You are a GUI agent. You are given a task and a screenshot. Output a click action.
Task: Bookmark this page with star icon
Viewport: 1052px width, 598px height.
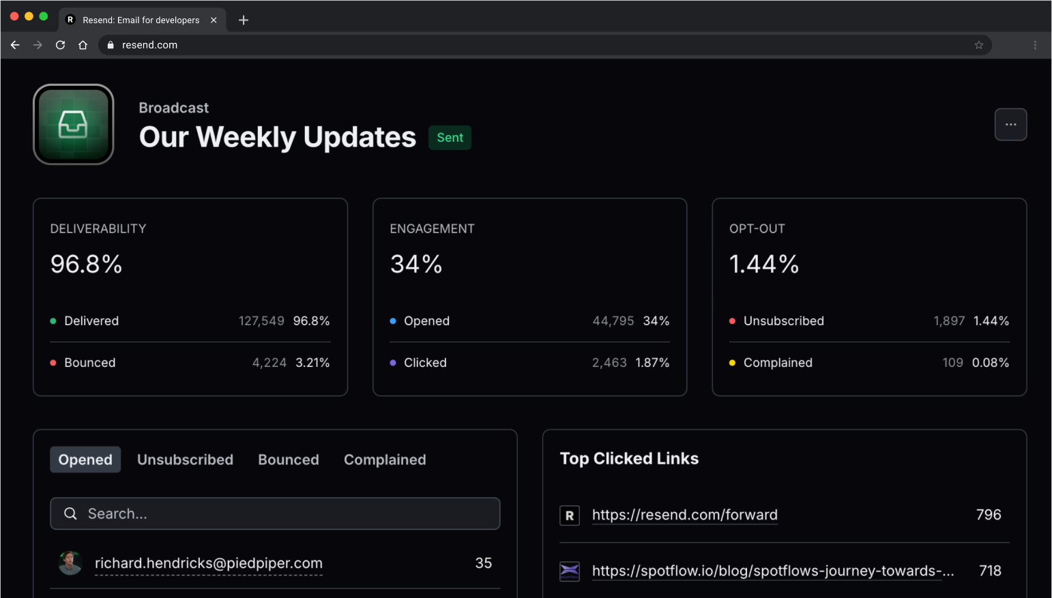(x=978, y=45)
